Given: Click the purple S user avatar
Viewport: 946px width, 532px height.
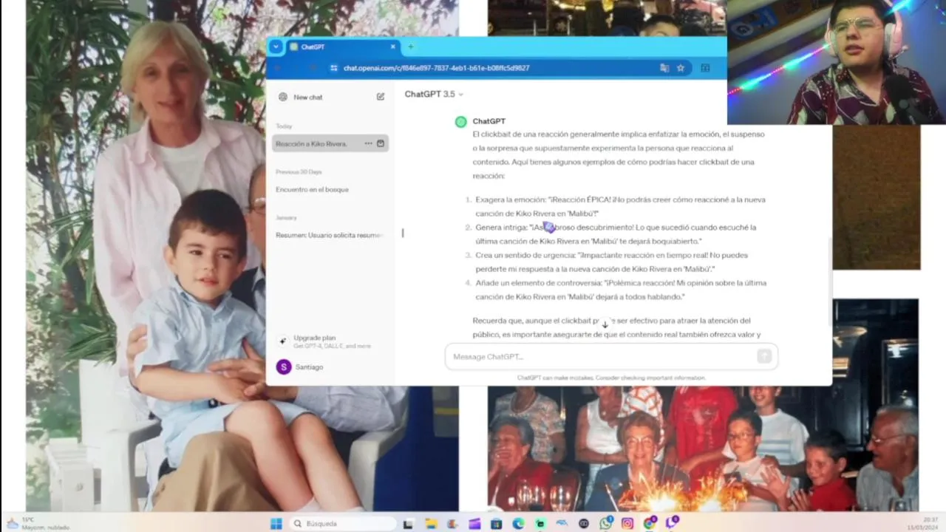Looking at the screenshot, I should click(283, 366).
